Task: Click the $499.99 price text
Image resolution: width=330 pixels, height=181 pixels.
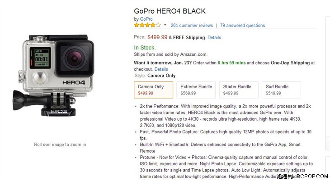Action: click(157, 37)
